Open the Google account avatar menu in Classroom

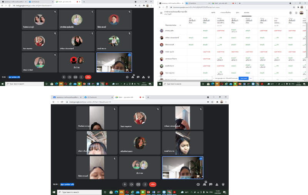[x=301, y=13]
